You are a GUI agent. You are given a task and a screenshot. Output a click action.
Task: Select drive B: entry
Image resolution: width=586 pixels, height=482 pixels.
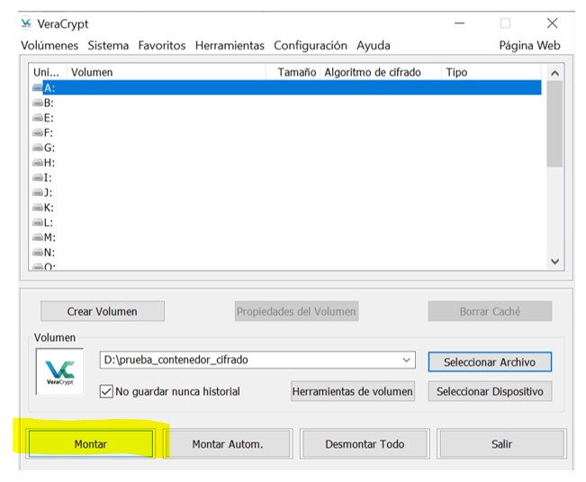[49, 103]
